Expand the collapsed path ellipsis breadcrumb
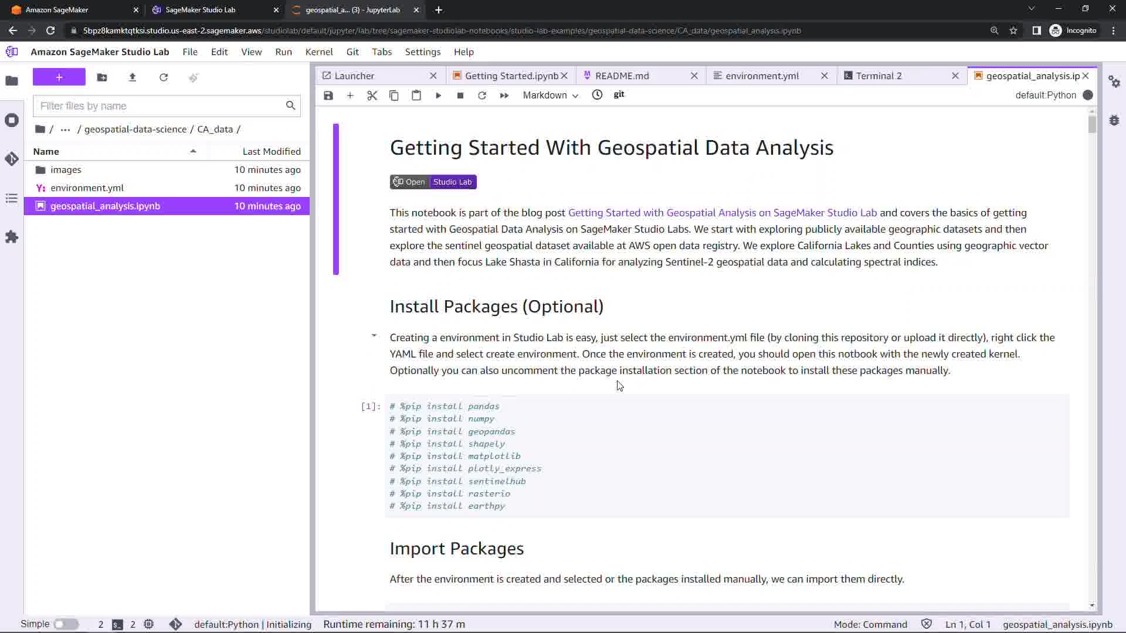Image resolution: width=1126 pixels, height=633 pixels. click(65, 130)
